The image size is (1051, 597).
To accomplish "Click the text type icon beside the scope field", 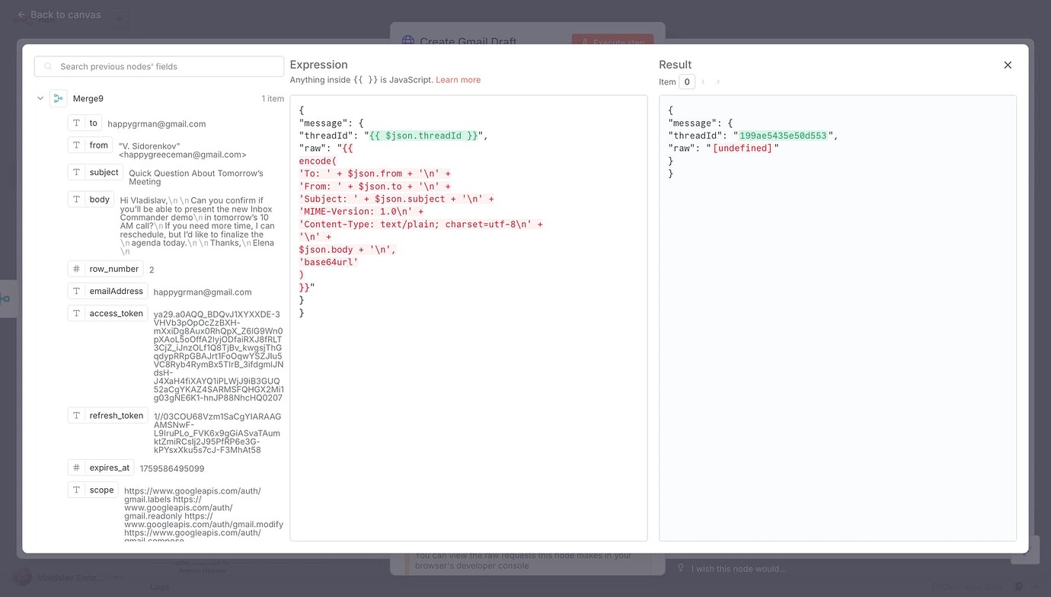I will pos(76,490).
